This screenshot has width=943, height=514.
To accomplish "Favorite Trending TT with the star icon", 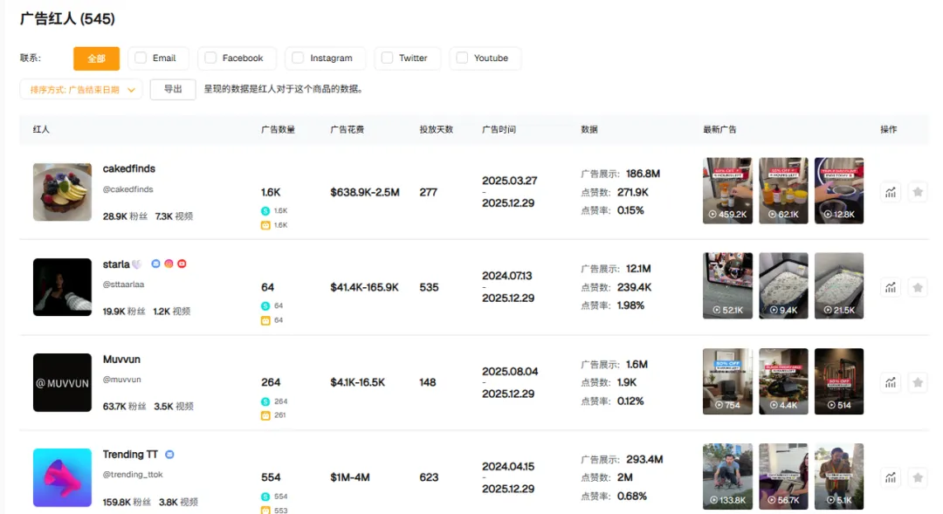I will click(917, 477).
